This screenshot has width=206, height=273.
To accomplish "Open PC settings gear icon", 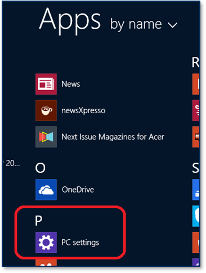I will (x=46, y=243).
